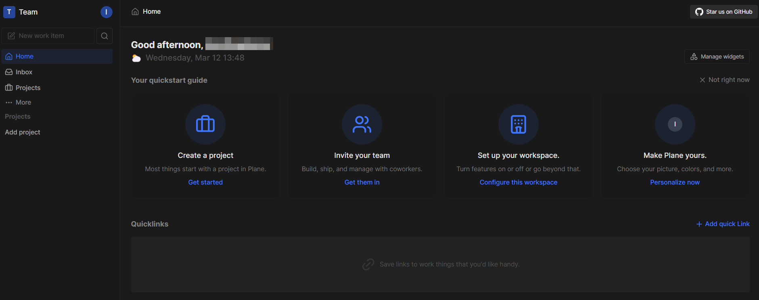Click the search magnifier icon in sidebar

(105, 36)
